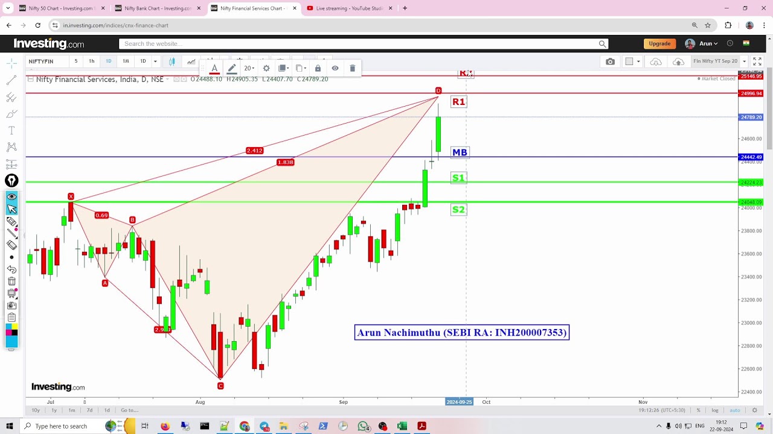Click the Upgrade button
773x434 pixels.
tap(659, 43)
